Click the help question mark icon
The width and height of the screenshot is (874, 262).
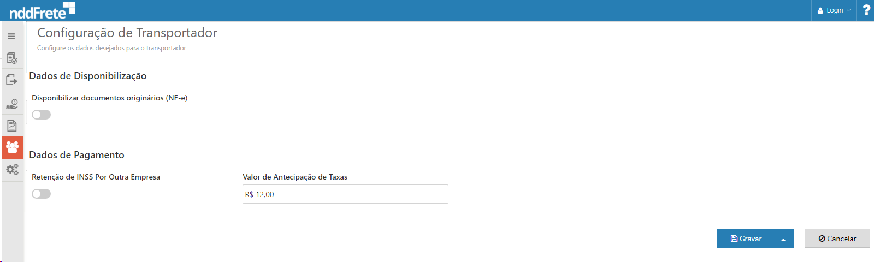866,10
